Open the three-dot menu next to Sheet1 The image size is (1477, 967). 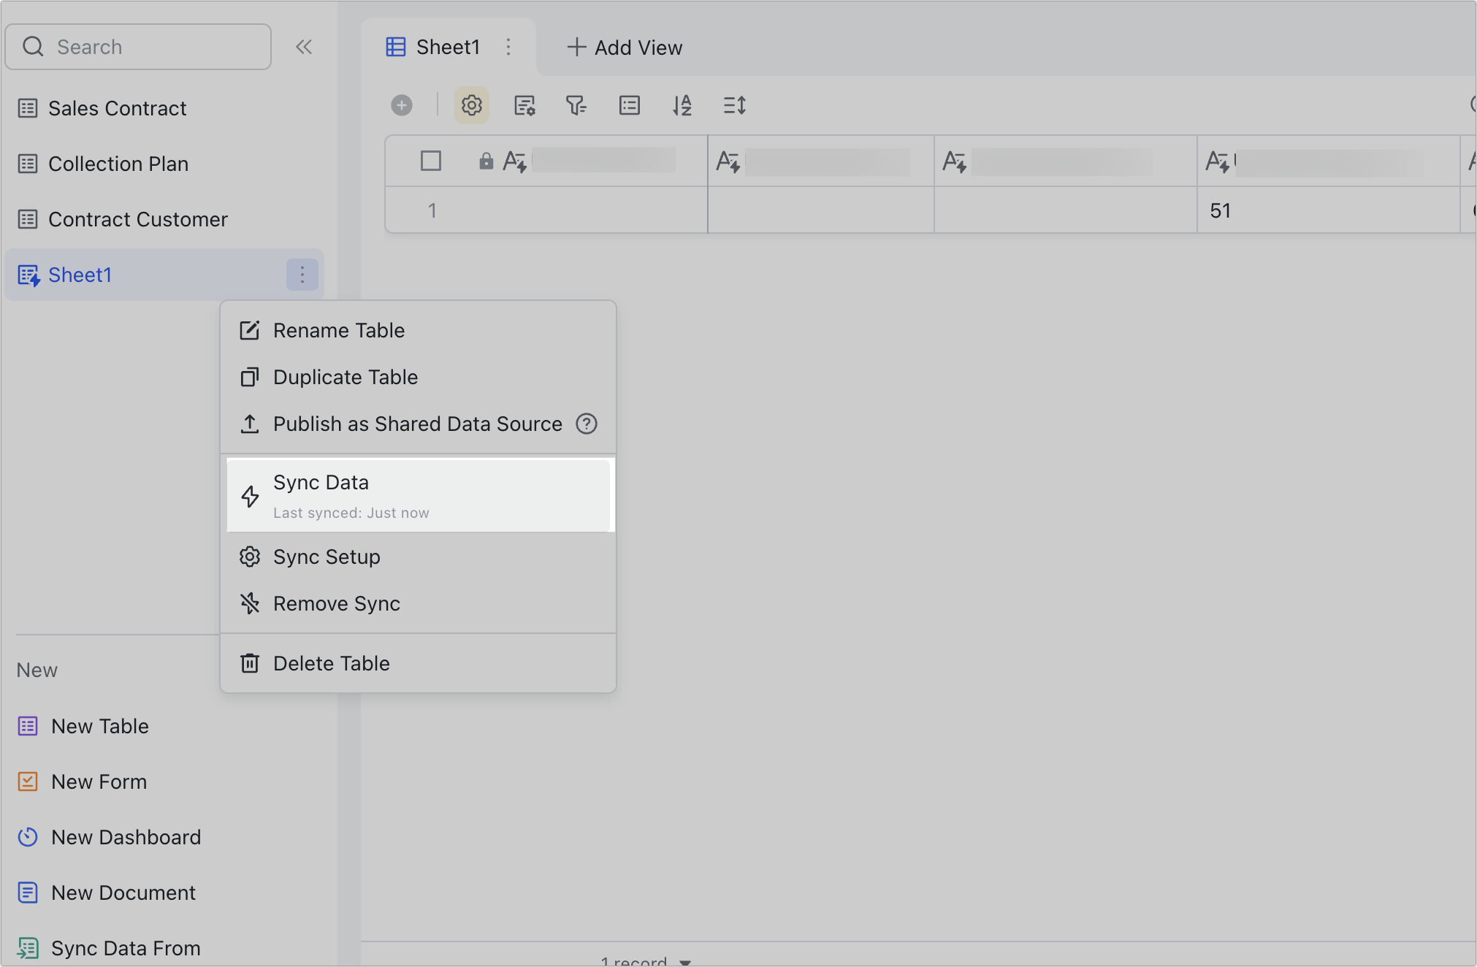[302, 275]
